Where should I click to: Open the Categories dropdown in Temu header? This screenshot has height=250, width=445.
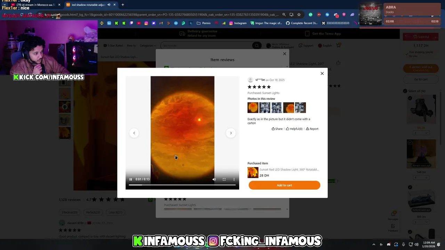pyautogui.click(x=148, y=45)
